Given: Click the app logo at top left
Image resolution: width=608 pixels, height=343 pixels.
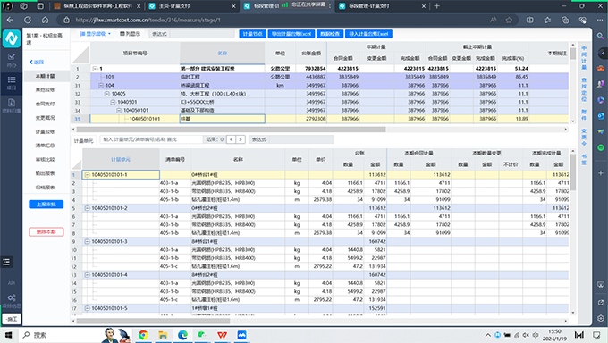Looking at the screenshot, I should [12, 38].
